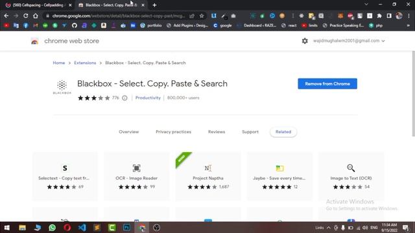The image size is (415, 233).
Task: Click the chrome web store title
Action: tap(71, 41)
